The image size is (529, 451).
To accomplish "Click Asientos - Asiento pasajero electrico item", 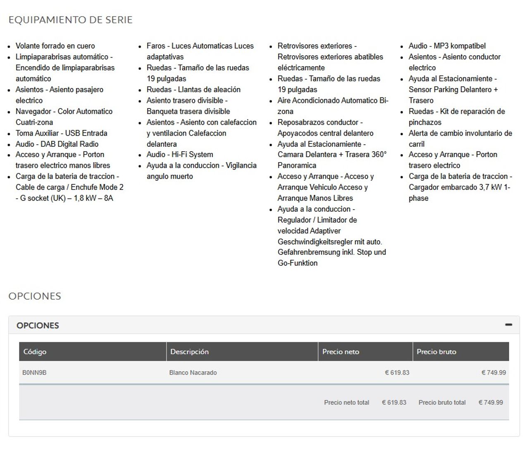I will coord(60,95).
